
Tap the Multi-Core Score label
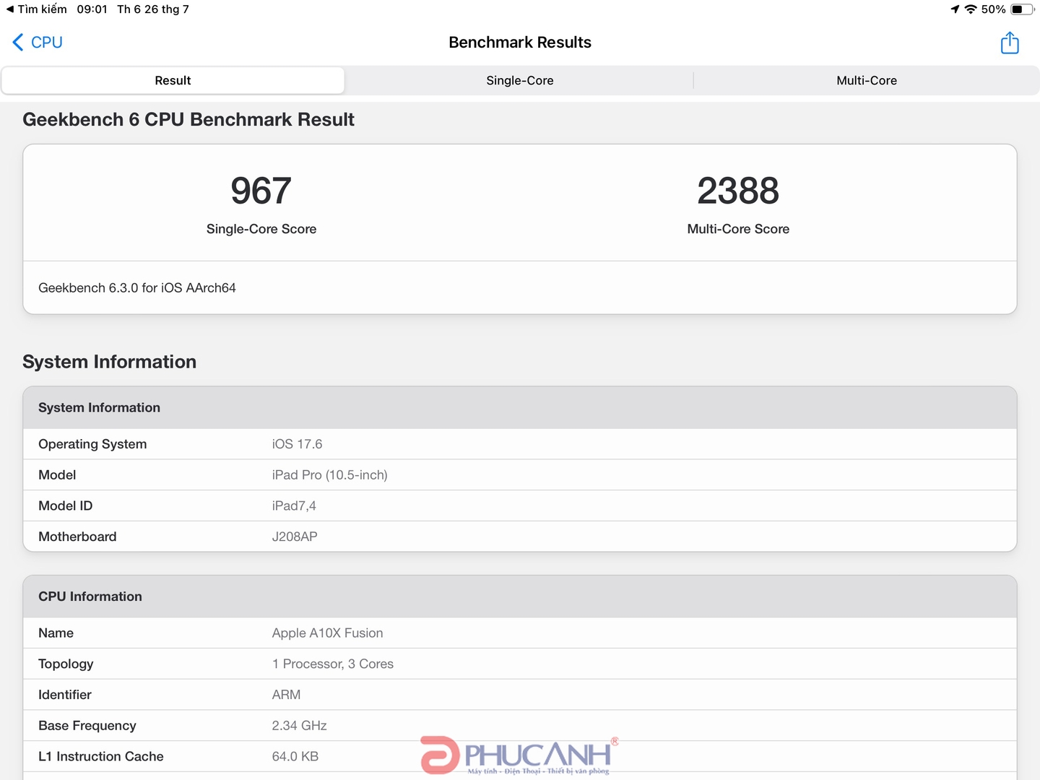[738, 229]
